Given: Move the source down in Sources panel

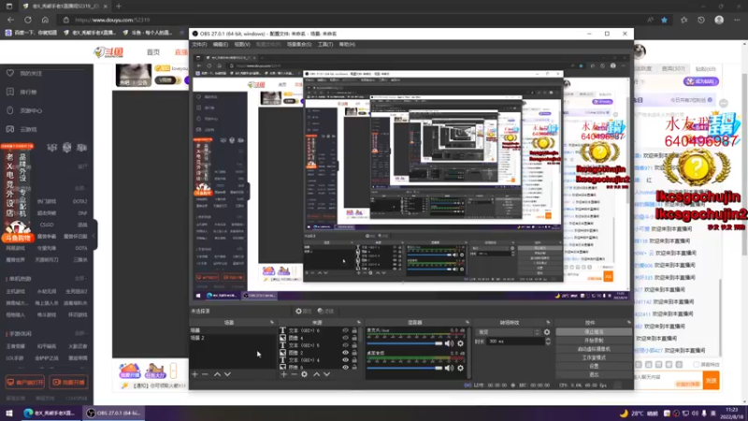Looking at the screenshot, I should pyautogui.click(x=326, y=375).
